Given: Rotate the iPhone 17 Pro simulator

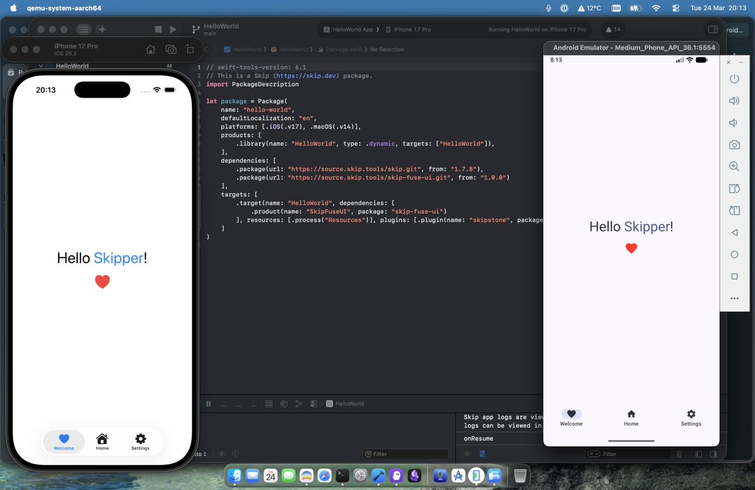Looking at the screenshot, I should 189,49.
